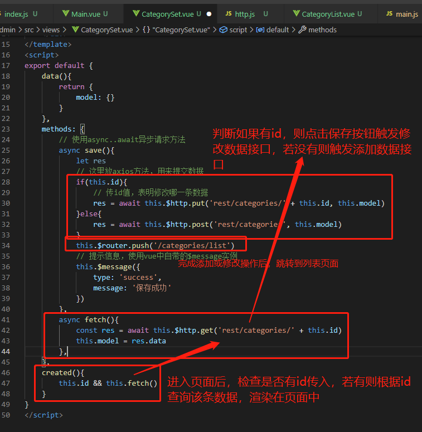Viewport: 422px width, 432px height.
Task: Click the 'message:' property on line 38
Action: pyautogui.click(x=110, y=288)
